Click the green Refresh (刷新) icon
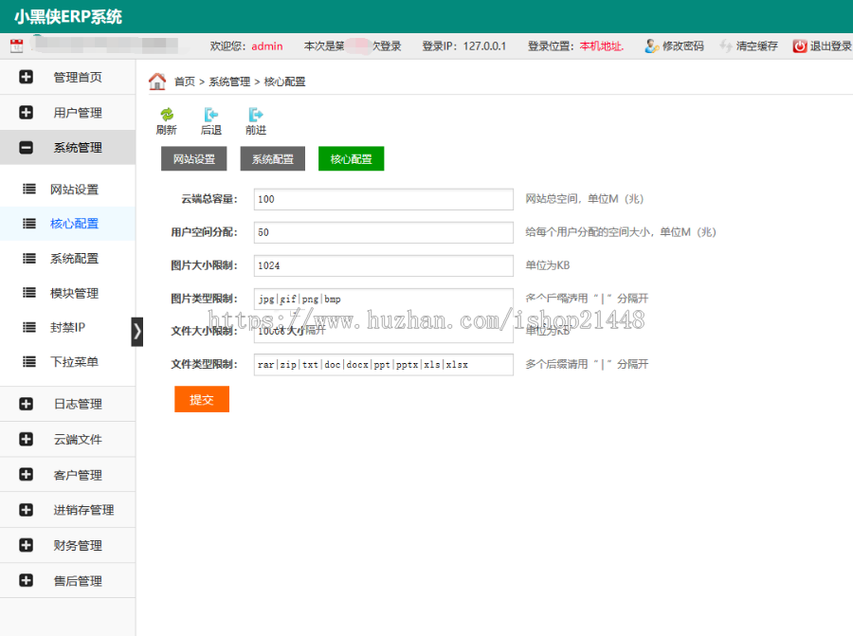The image size is (853, 636). 167,115
